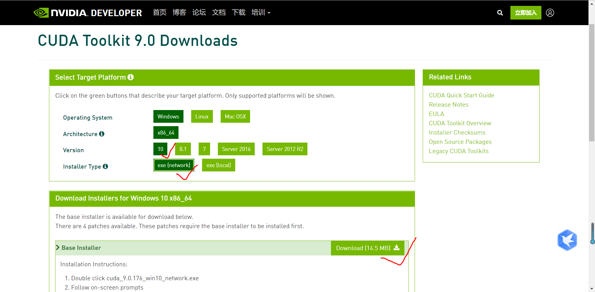Select the Mac OSX operating system button
This screenshot has height=292, width=595.
point(235,117)
